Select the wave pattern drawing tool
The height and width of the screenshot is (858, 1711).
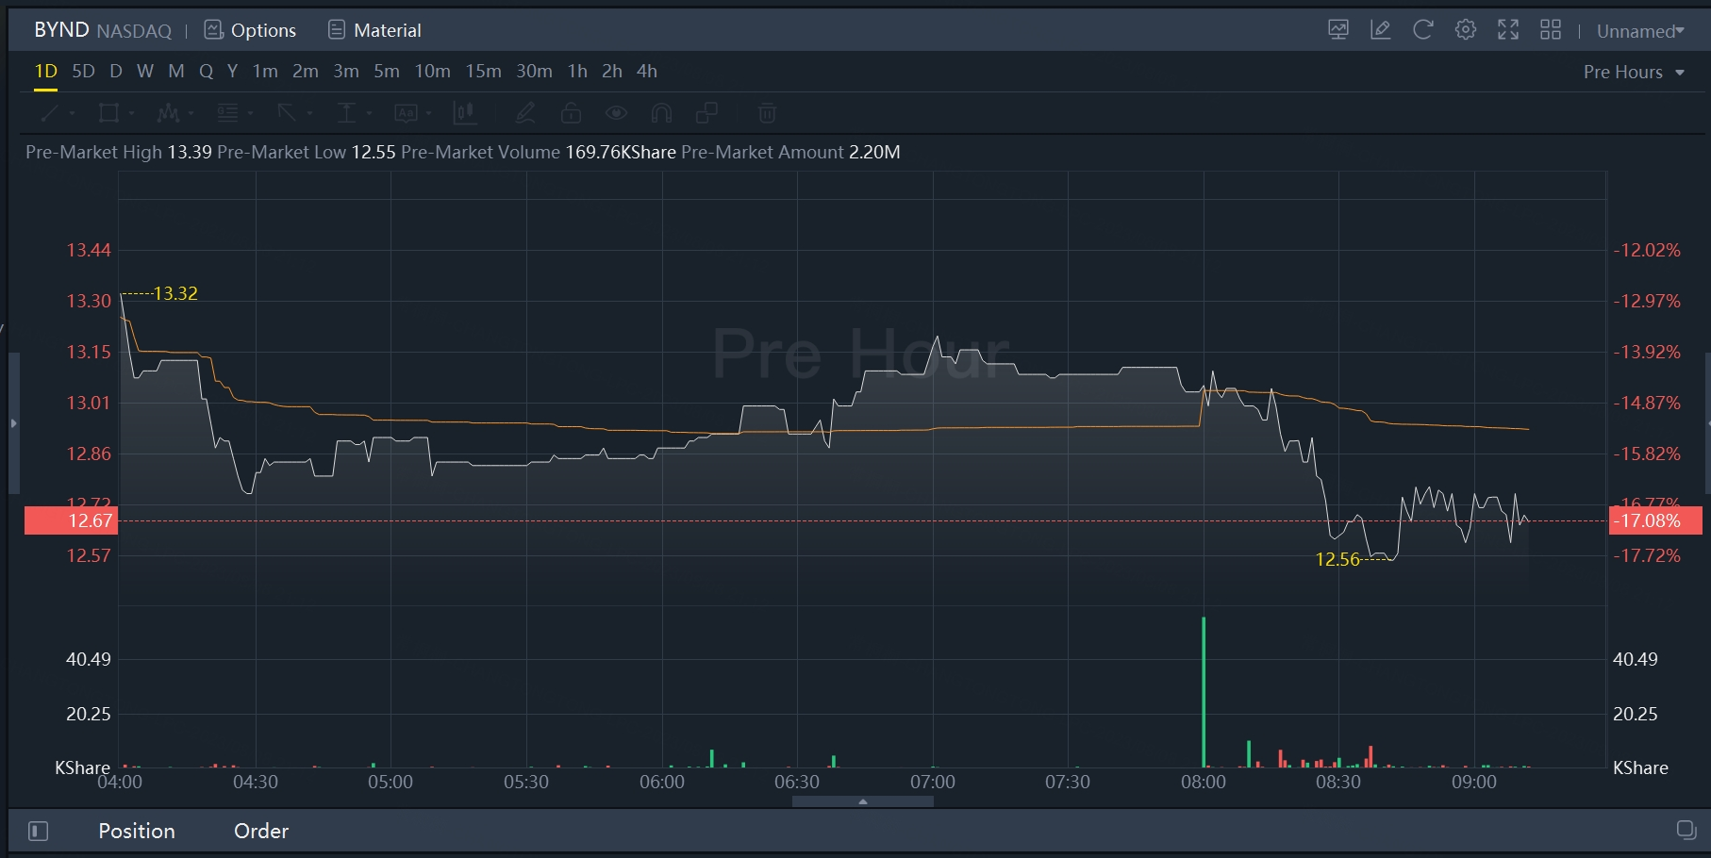click(168, 113)
